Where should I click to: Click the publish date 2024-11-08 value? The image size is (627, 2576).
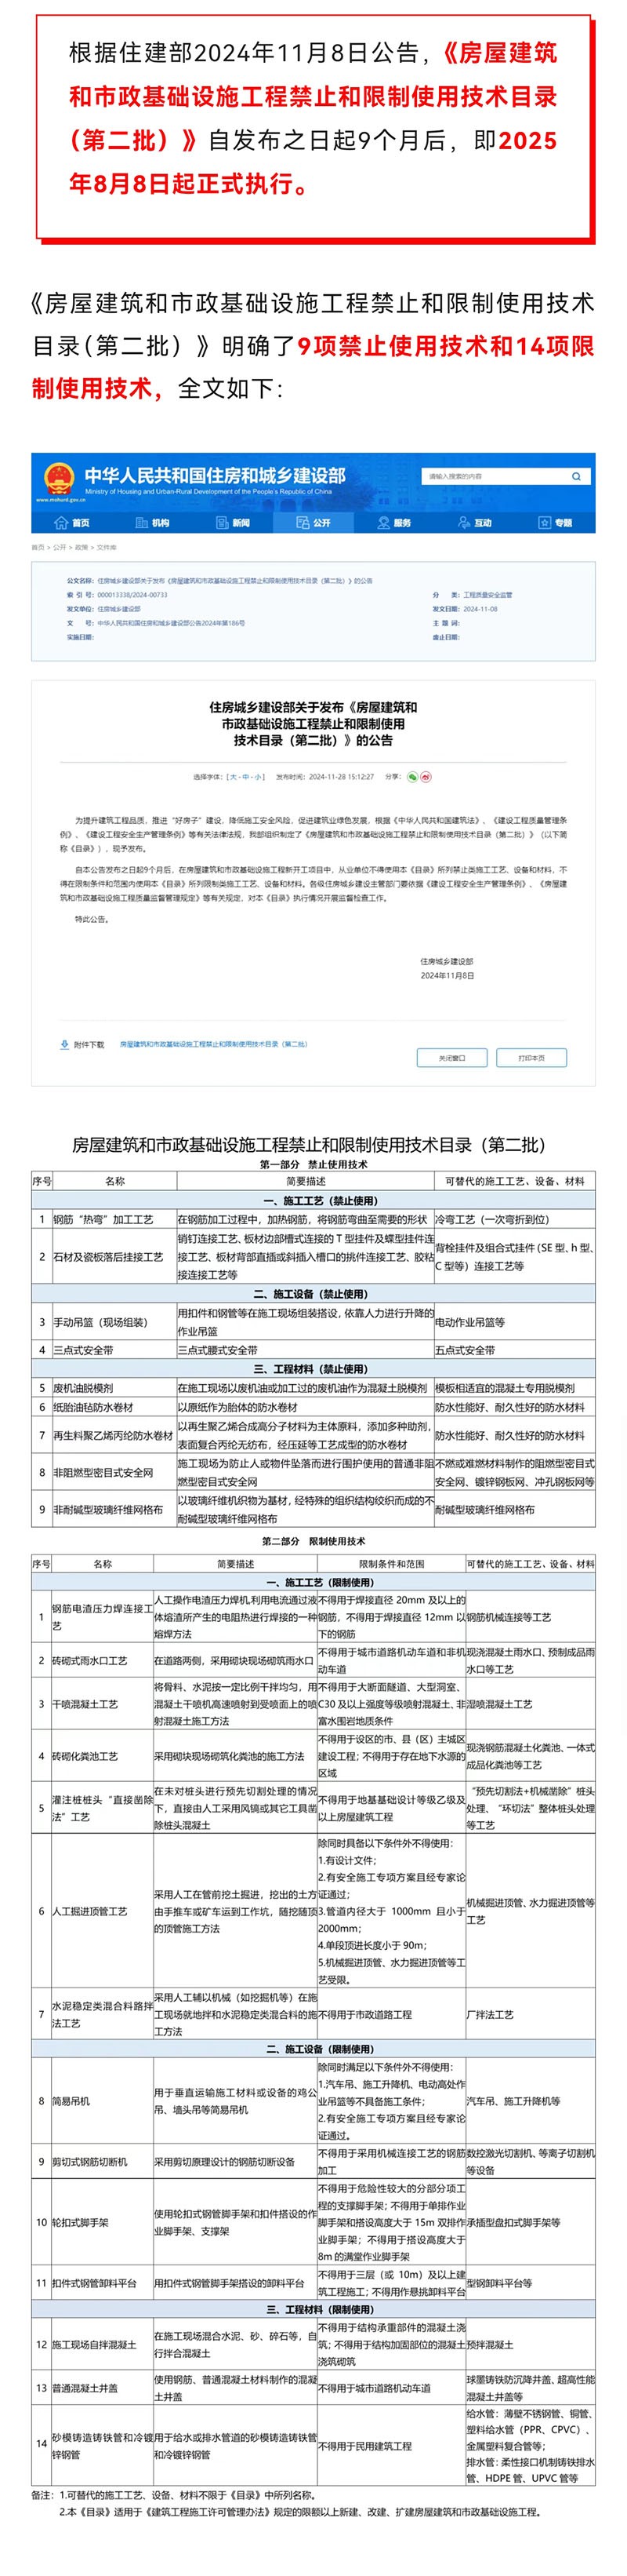(480, 609)
